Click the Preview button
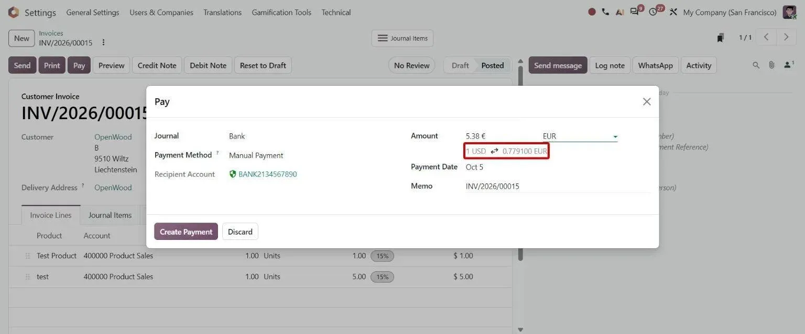805x334 pixels. 112,65
